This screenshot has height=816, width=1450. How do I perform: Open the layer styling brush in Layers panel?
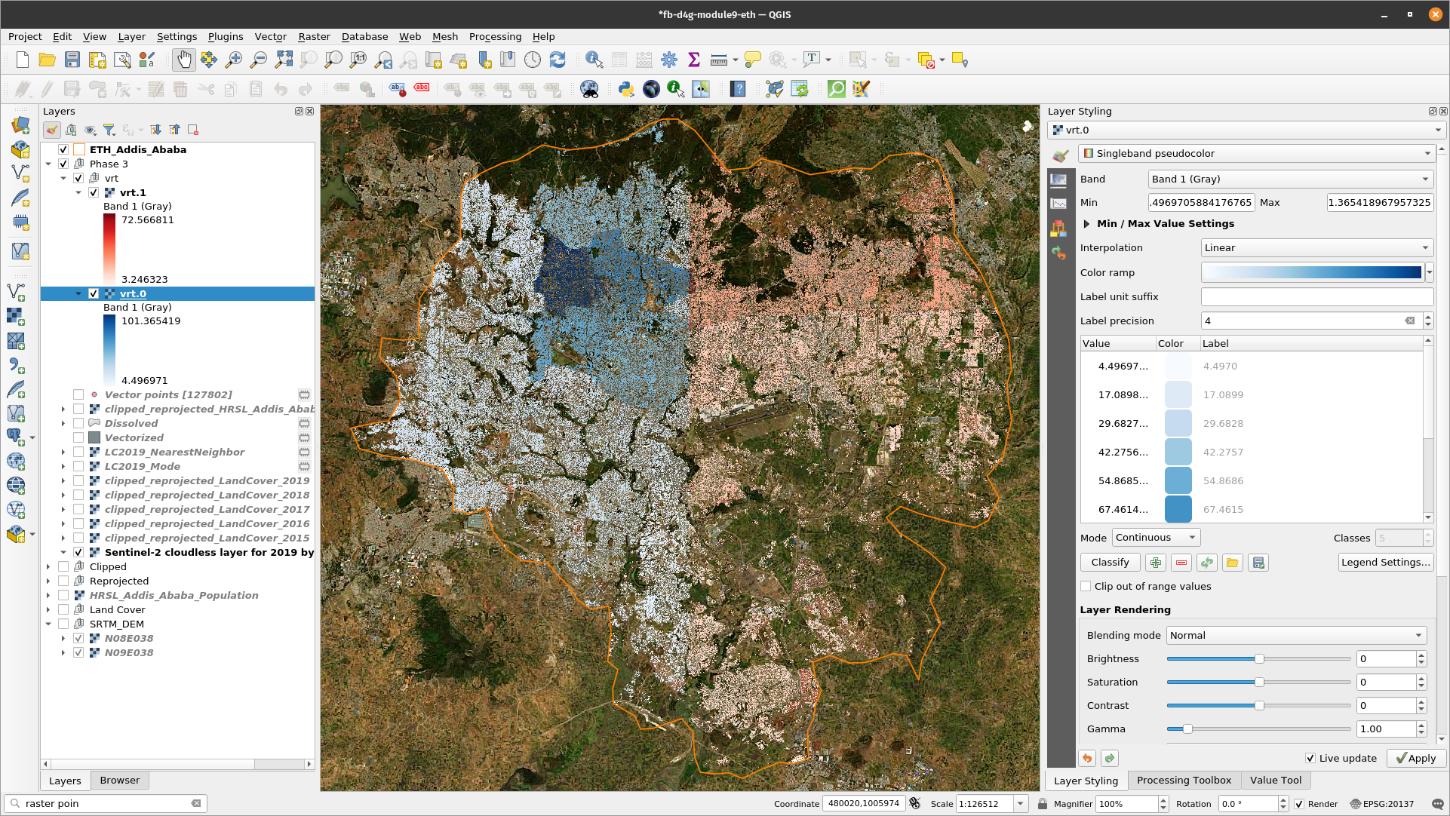51,130
